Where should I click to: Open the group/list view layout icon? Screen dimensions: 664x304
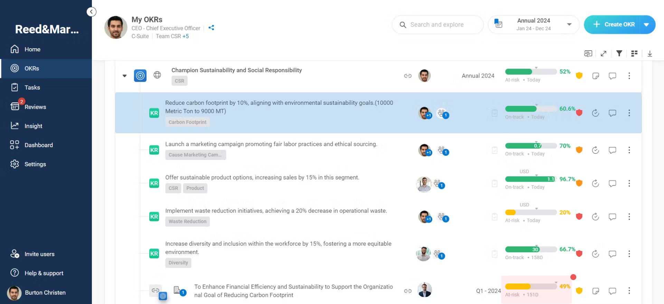pos(634,53)
